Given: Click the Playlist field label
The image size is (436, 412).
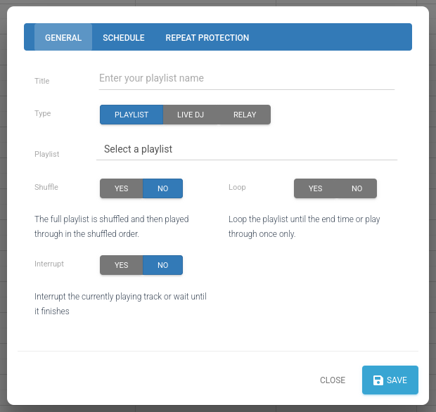Looking at the screenshot, I should (46, 154).
